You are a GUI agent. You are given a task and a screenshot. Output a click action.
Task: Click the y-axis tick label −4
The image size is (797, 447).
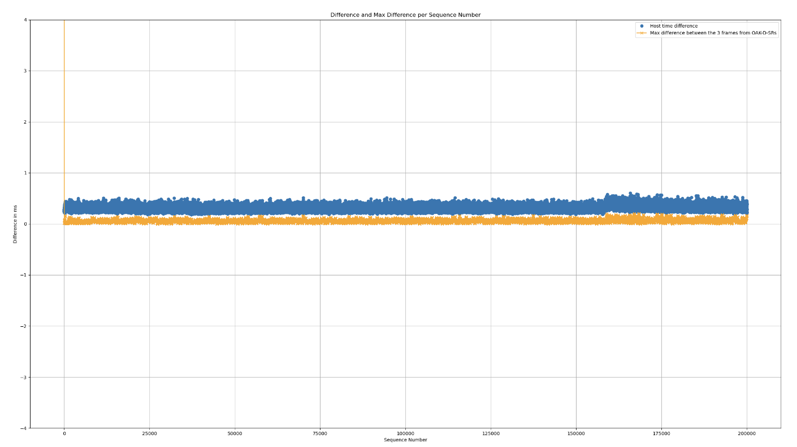coord(23,428)
